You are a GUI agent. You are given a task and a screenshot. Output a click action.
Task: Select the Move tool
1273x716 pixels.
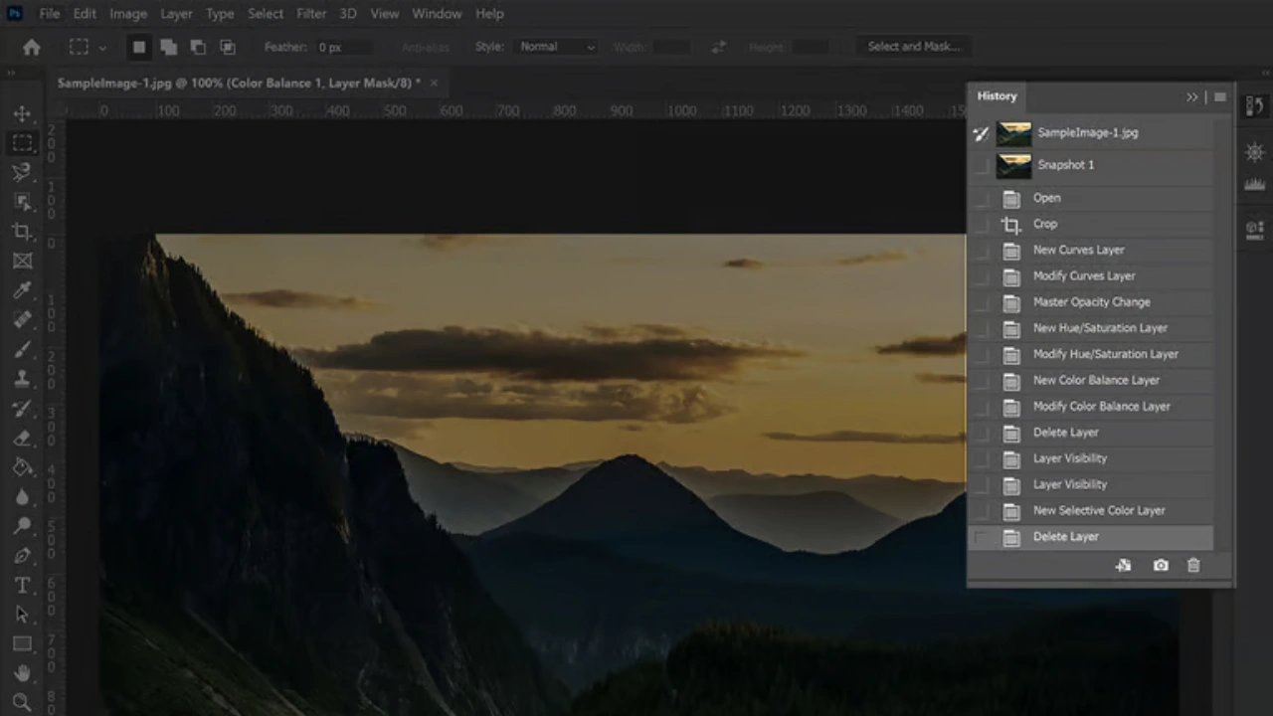pyautogui.click(x=22, y=113)
